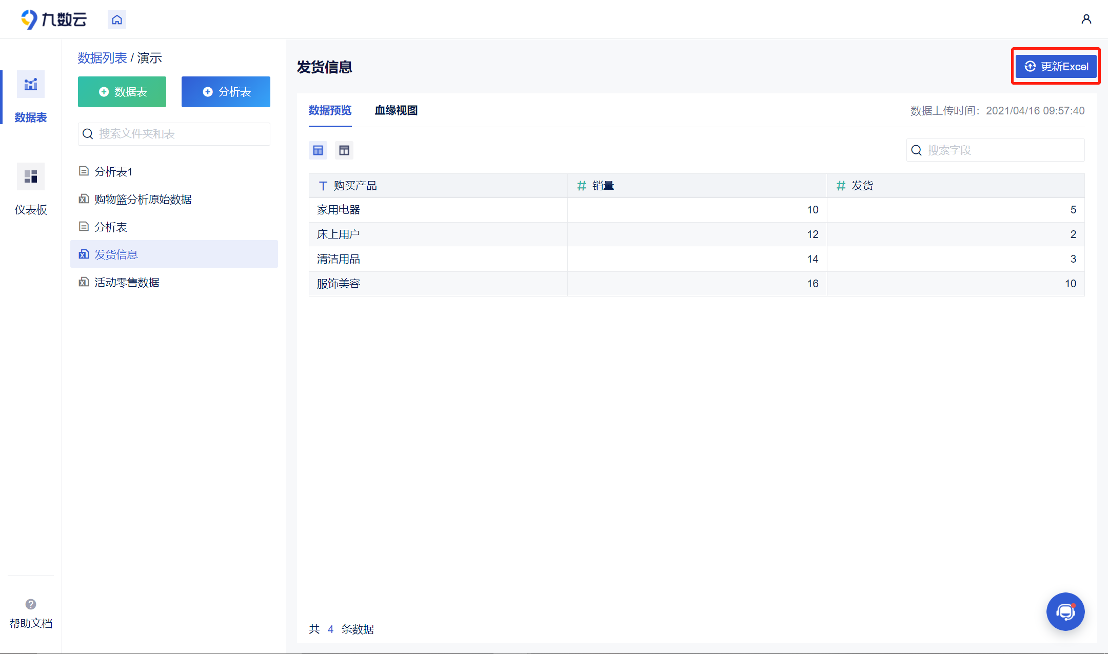
Task: Open 购物篮分析原始数据 in the list
Action: (x=143, y=199)
